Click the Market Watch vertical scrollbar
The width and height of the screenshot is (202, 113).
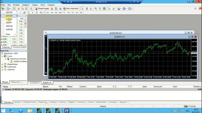tap(26, 32)
